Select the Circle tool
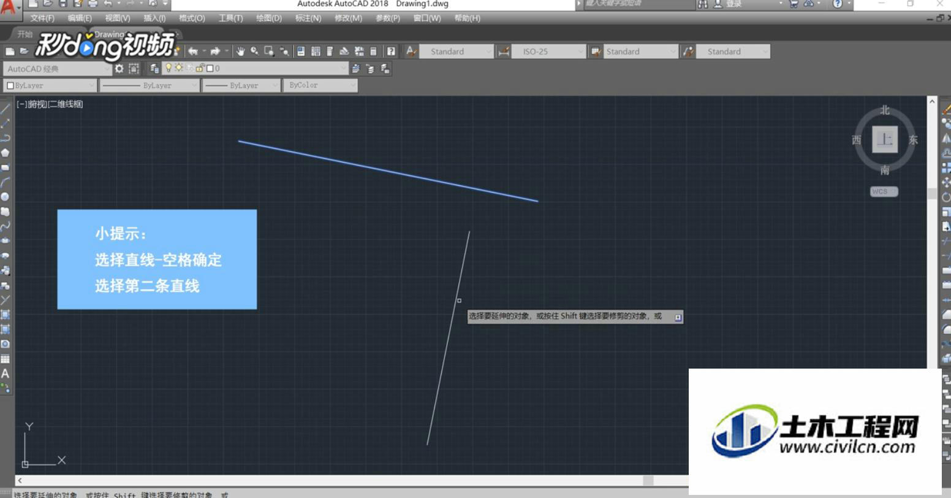This screenshot has width=951, height=498. tap(5, 197)
